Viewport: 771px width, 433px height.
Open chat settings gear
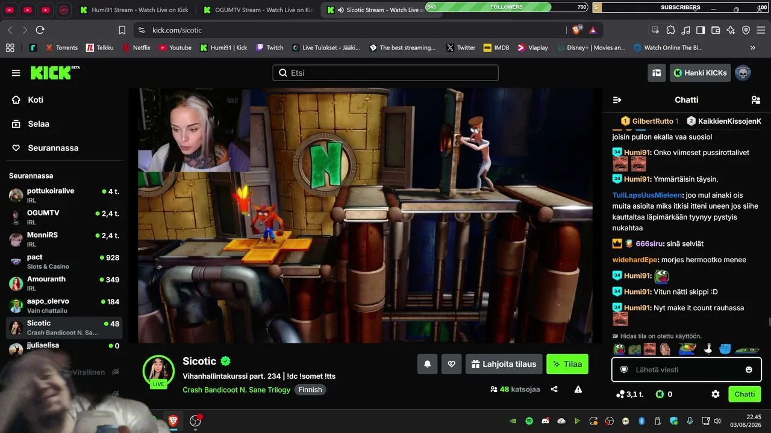(x=716, y=395)
